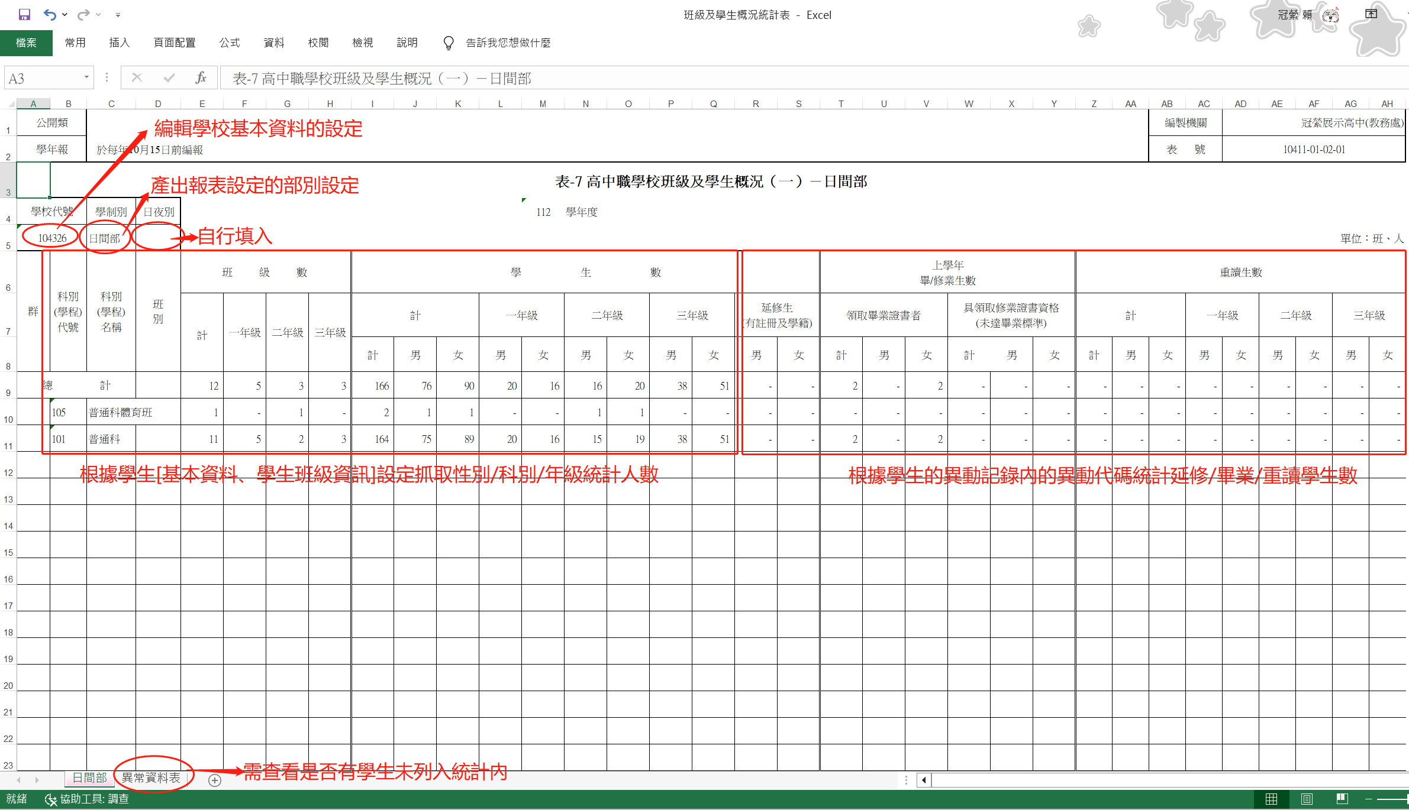1409x810 pixels.
Task: Switch to the 插入 ribbon tab
Action: point(119,43)
